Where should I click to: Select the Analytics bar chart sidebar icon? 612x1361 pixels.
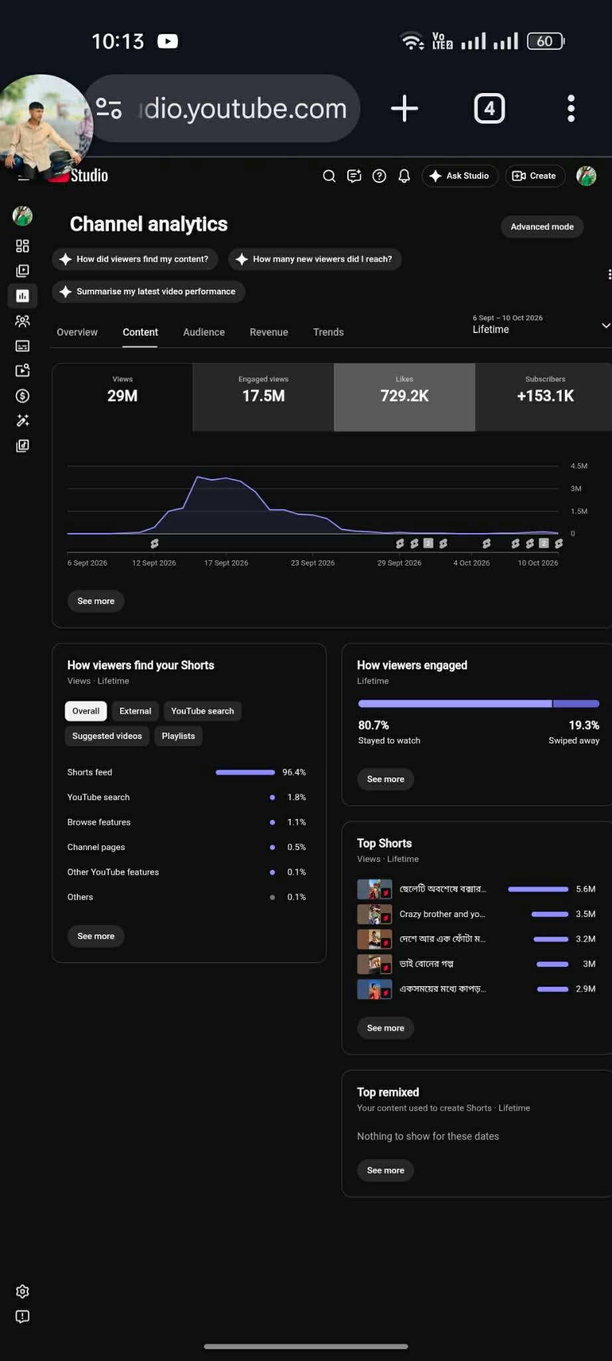click(x=23, y=296)
